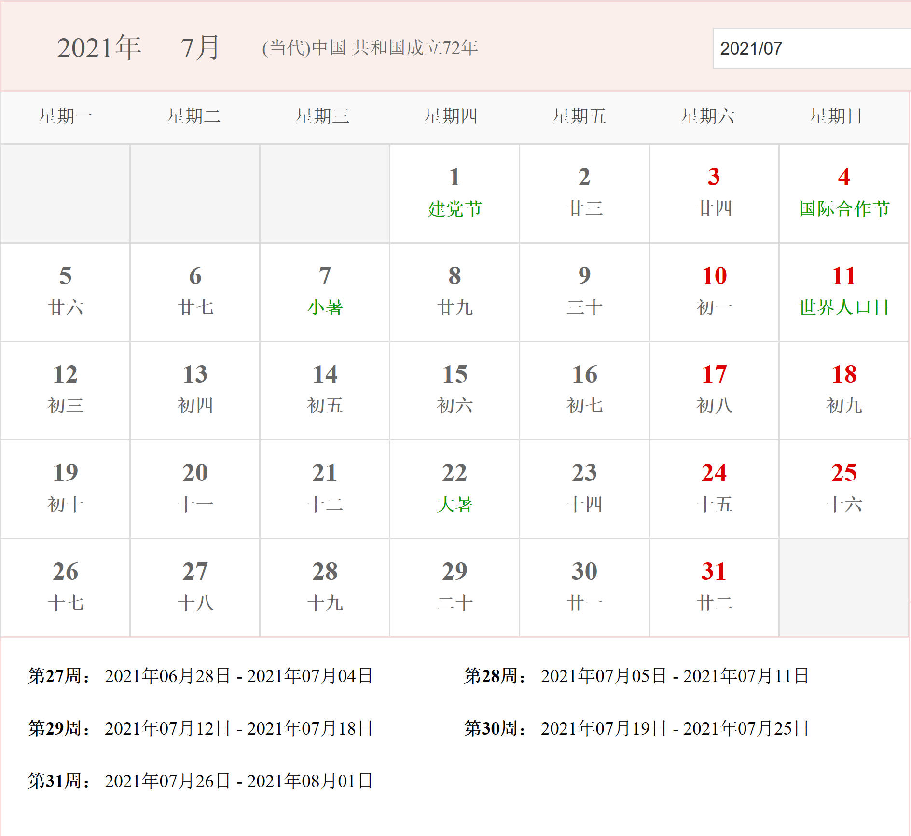Click the 星期二 column header
Image resolution: width=911 pixels, height=836 pixels.
(x=194, y=116)
